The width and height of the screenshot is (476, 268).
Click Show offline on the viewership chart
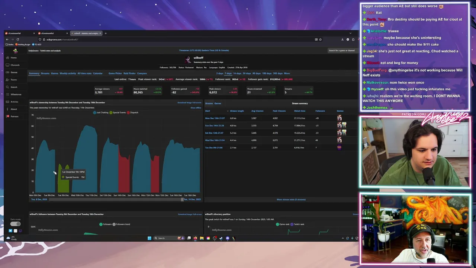pos(196,108)
